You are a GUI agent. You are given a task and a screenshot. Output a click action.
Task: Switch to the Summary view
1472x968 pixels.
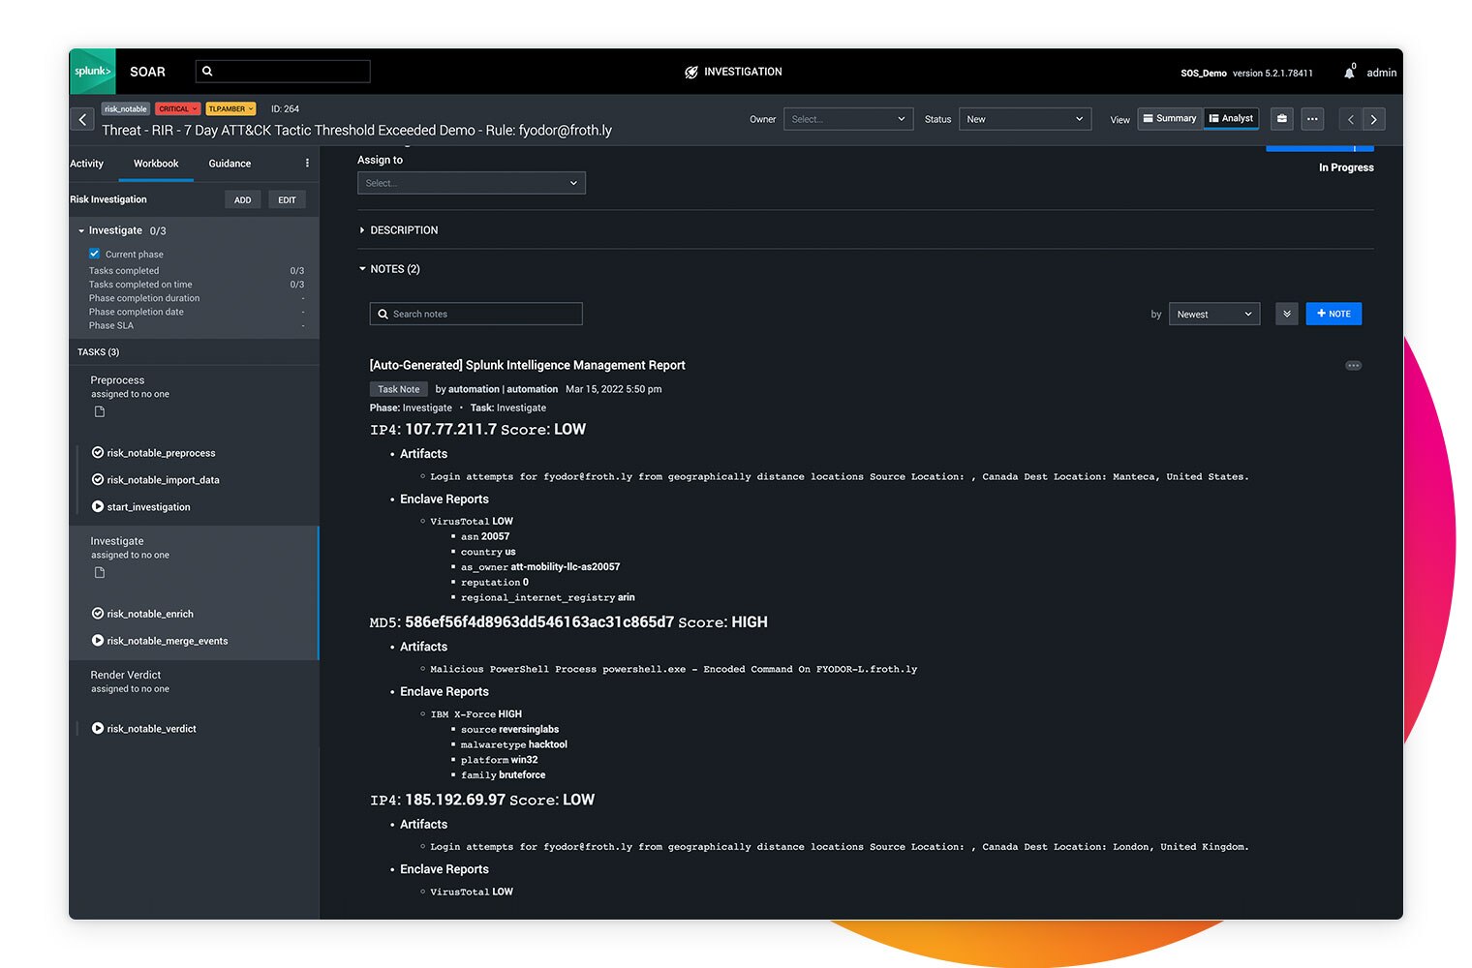coord(1169,118)
